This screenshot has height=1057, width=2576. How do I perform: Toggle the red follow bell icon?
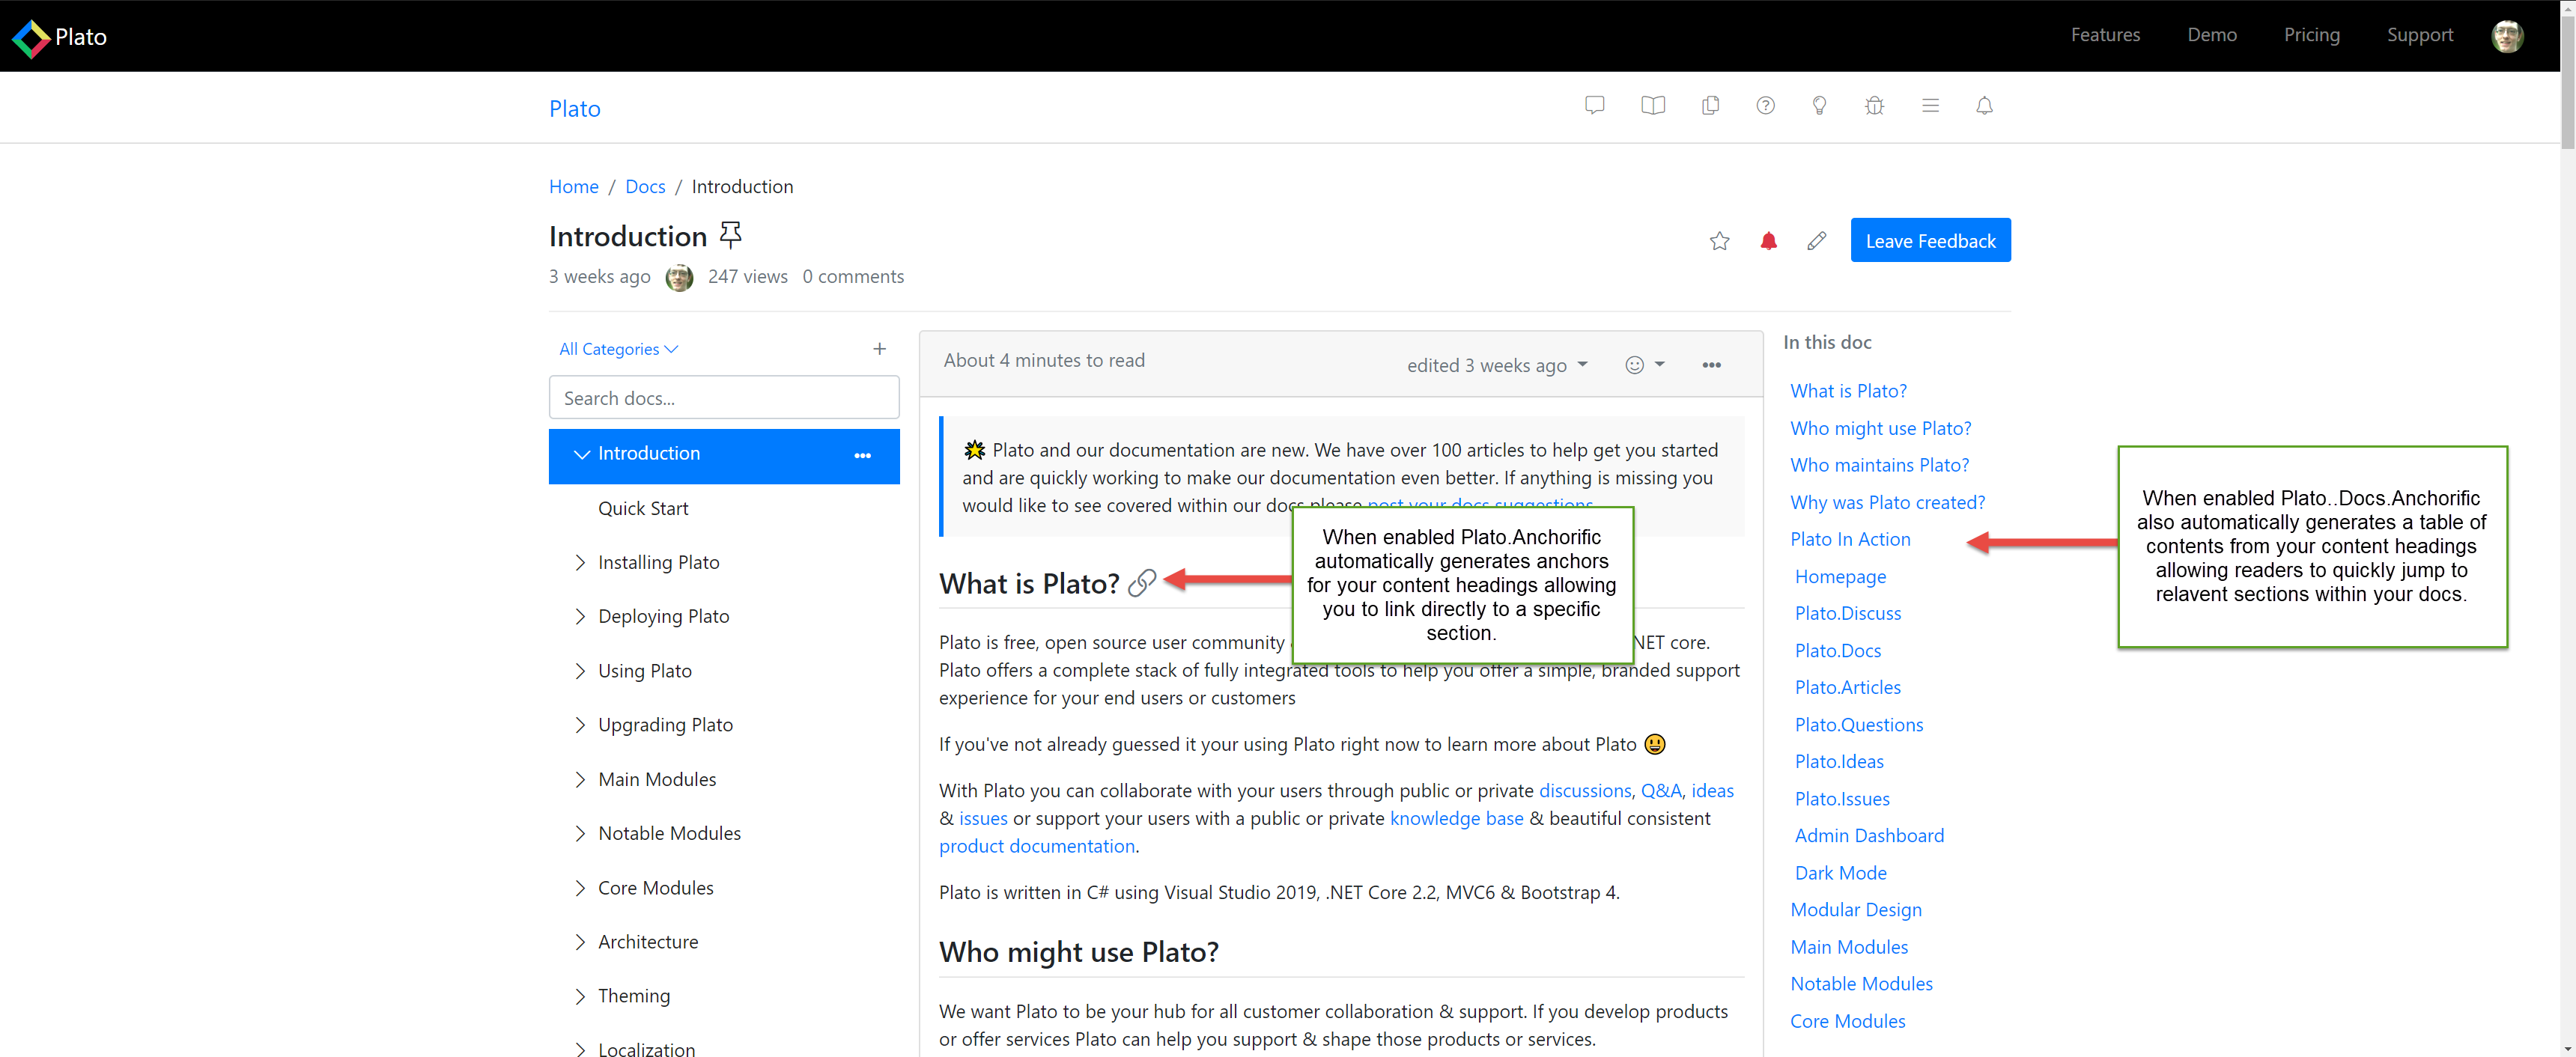point(1769,241)
